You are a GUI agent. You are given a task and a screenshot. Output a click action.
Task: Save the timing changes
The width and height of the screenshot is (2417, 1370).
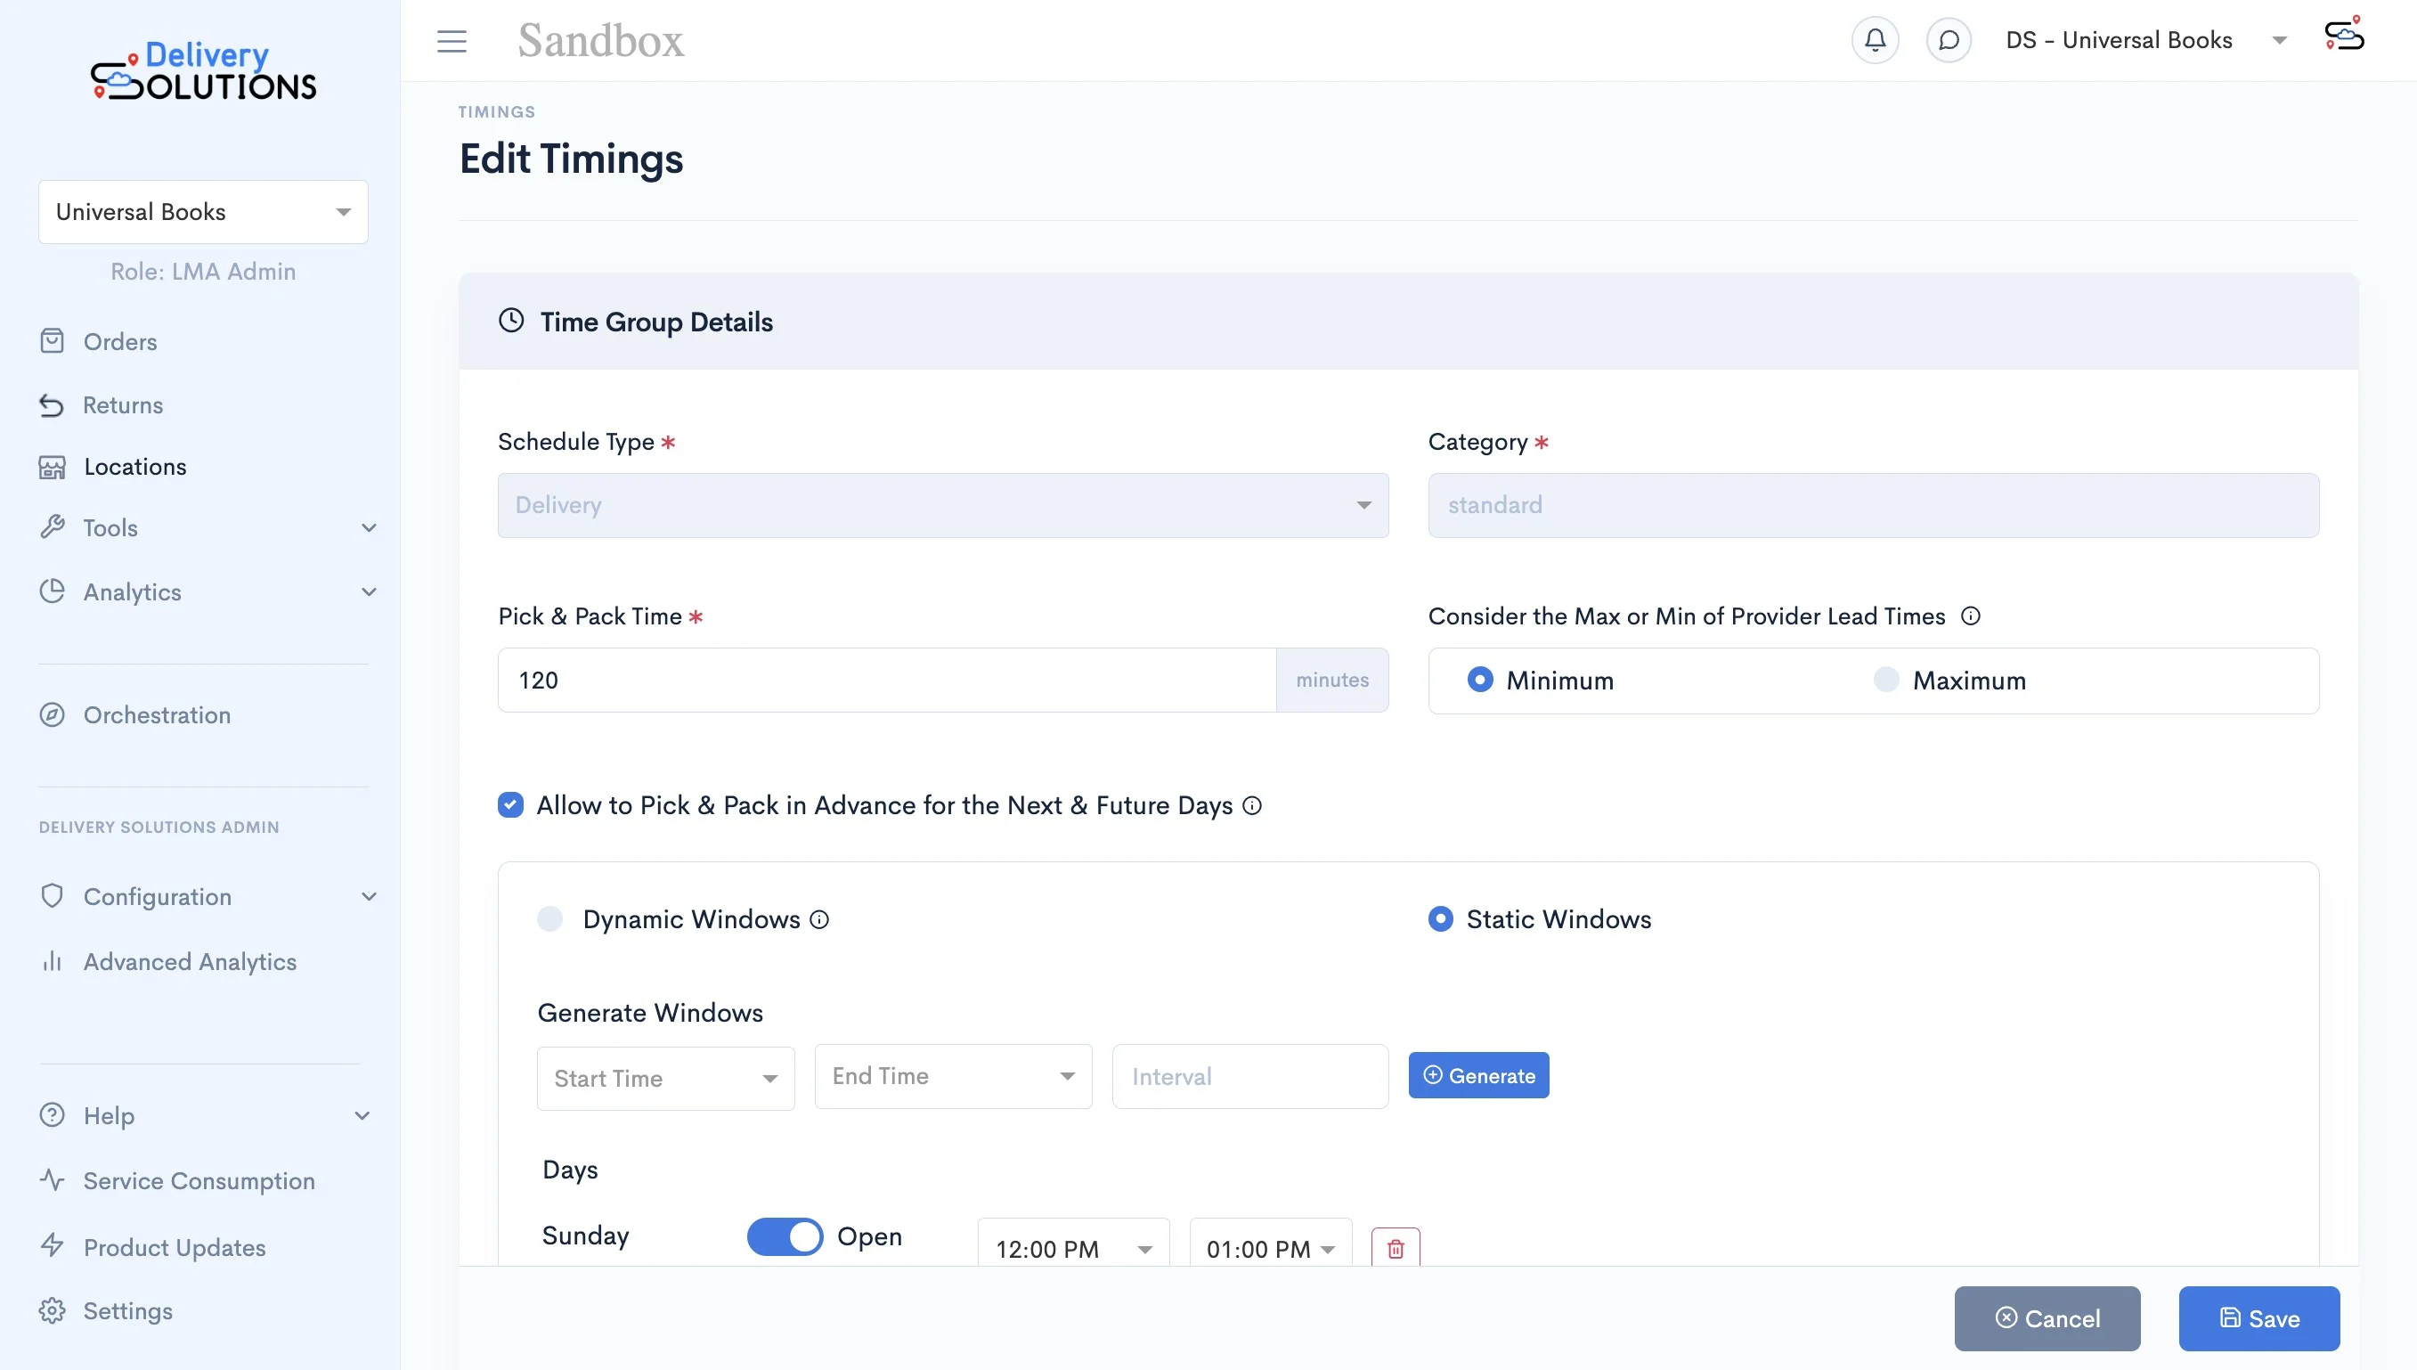coord(2259,1318)
